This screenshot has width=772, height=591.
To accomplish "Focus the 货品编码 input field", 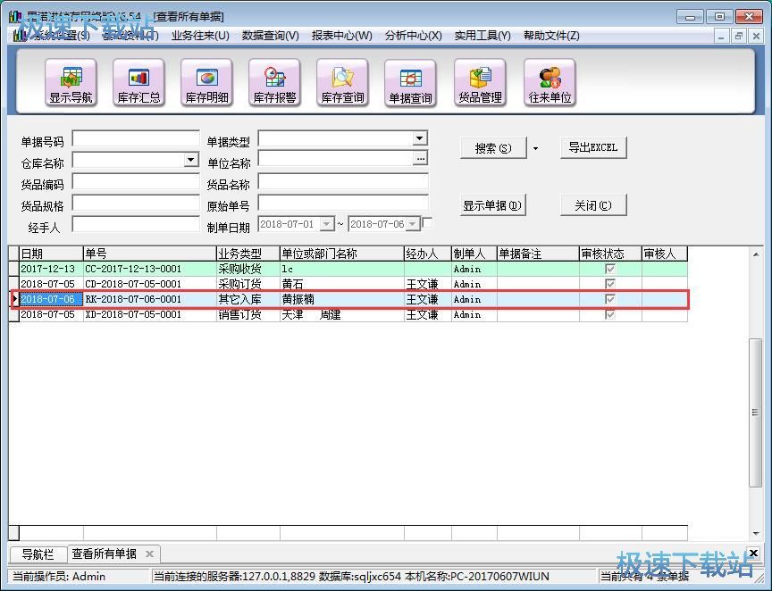I will click(136, 181).
